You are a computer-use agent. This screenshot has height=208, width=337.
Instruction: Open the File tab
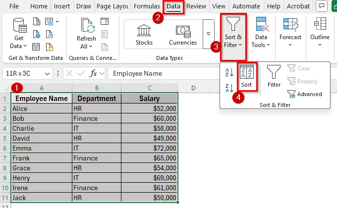[14, 6]
